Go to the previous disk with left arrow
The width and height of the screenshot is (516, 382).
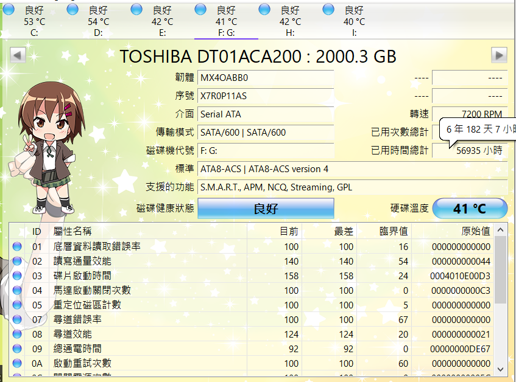(x=18, y=55)
